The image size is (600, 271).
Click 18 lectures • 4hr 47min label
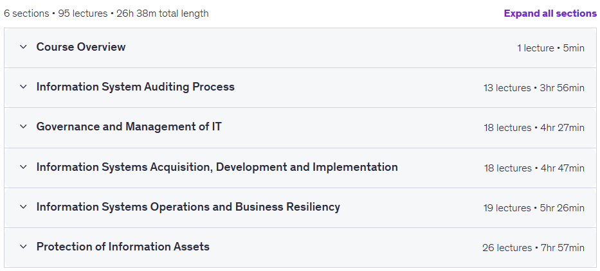(x=534, y=168)
